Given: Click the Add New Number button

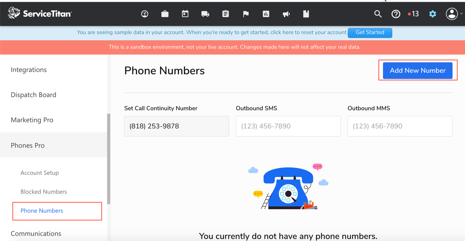Looking at the screenshot, I should (417, 70).
